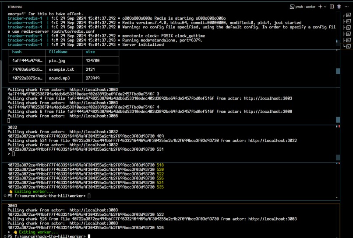Select second terminal in split group list

tap(348, 21)
